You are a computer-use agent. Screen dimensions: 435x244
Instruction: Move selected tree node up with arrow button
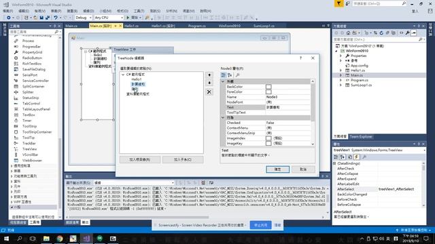pyautogui.click(x=209, y=75)
